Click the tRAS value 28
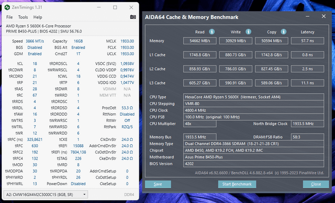Image resolution: width=335 pixels, height=203 pixels. pyautogui.click(x=35, y=89)
